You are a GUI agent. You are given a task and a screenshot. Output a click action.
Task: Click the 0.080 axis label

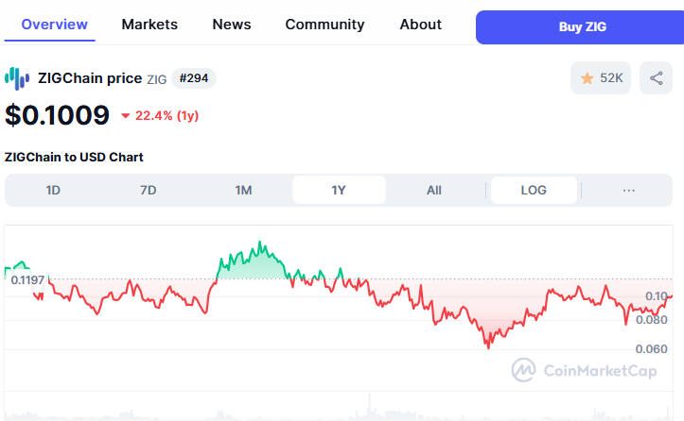click(x=651, y=320)
